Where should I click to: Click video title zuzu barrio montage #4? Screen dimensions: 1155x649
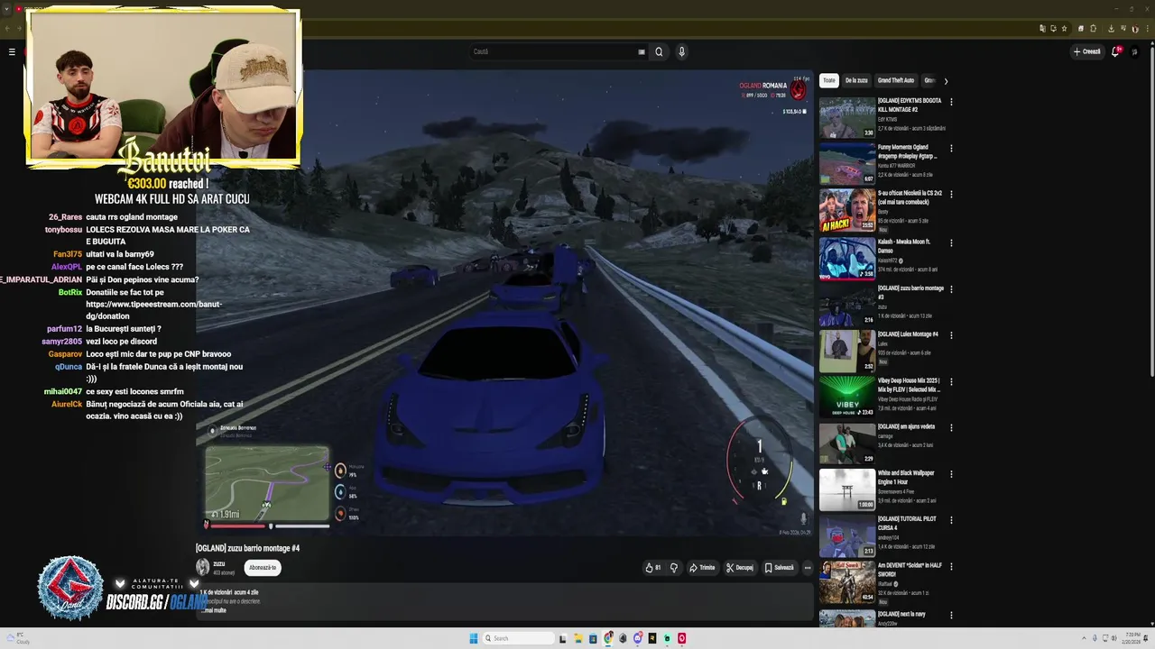247,548
